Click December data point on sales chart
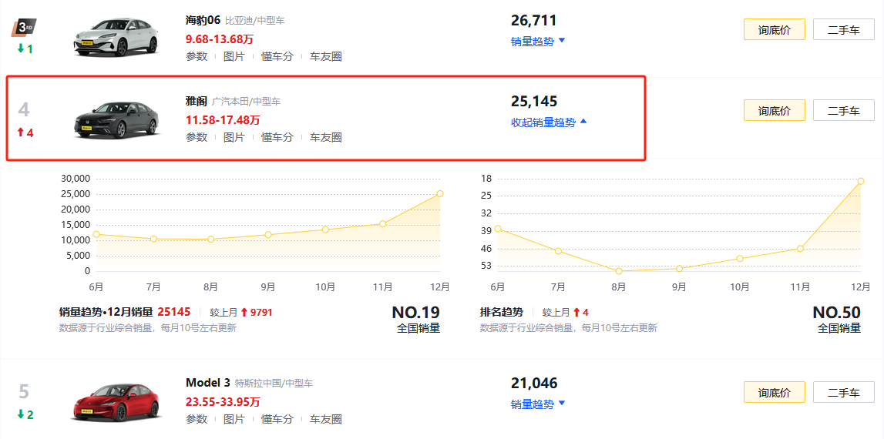Image resolution: width=884 pixels, height=439 pixels. click(x=439, y=193)
